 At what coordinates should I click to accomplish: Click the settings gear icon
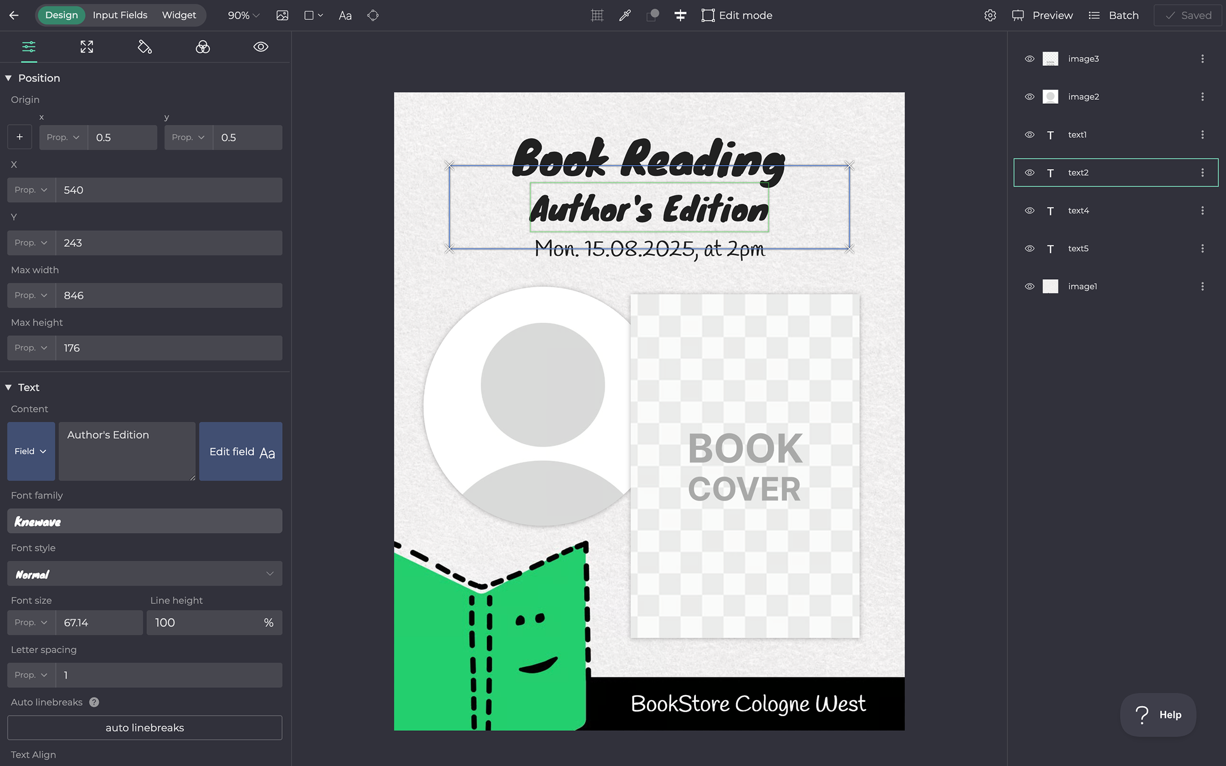[x=990, y=15]
